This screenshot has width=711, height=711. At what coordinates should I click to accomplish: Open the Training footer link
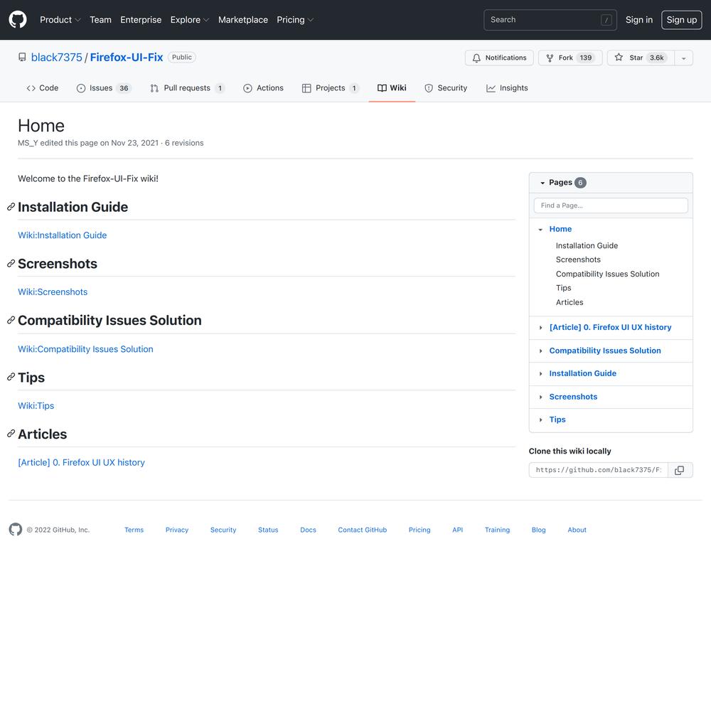(x=497, y=530)
